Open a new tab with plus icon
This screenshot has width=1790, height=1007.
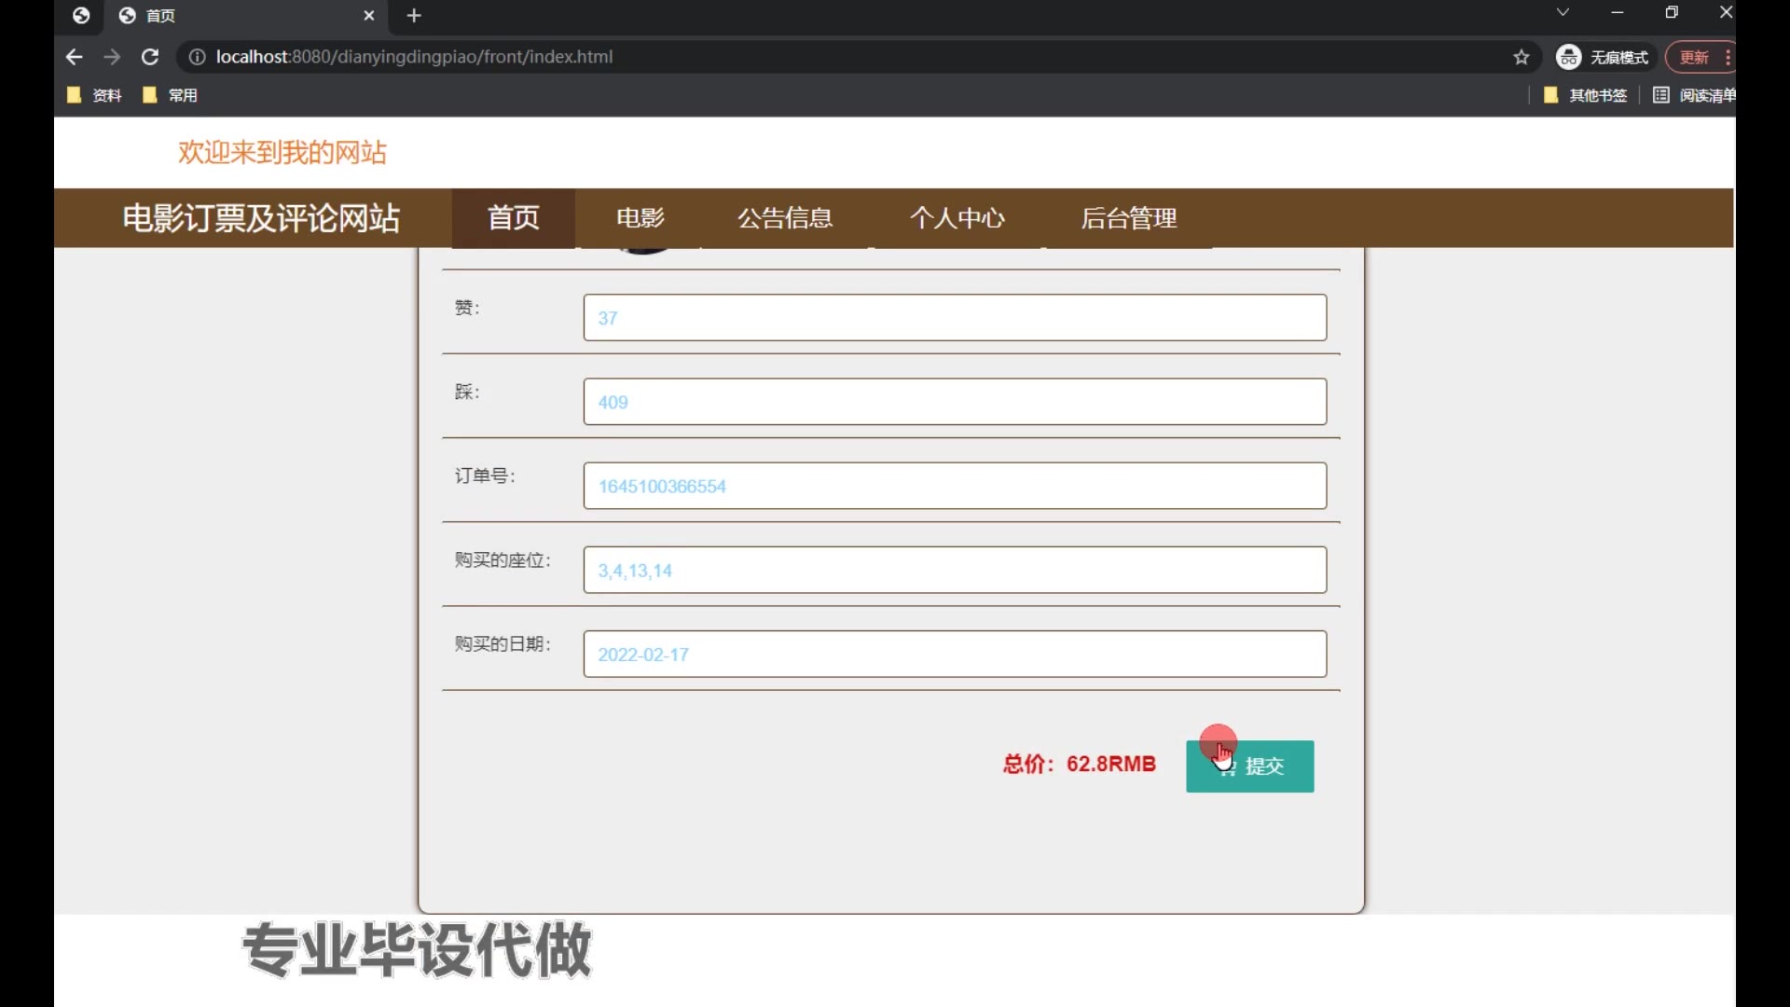414,16
